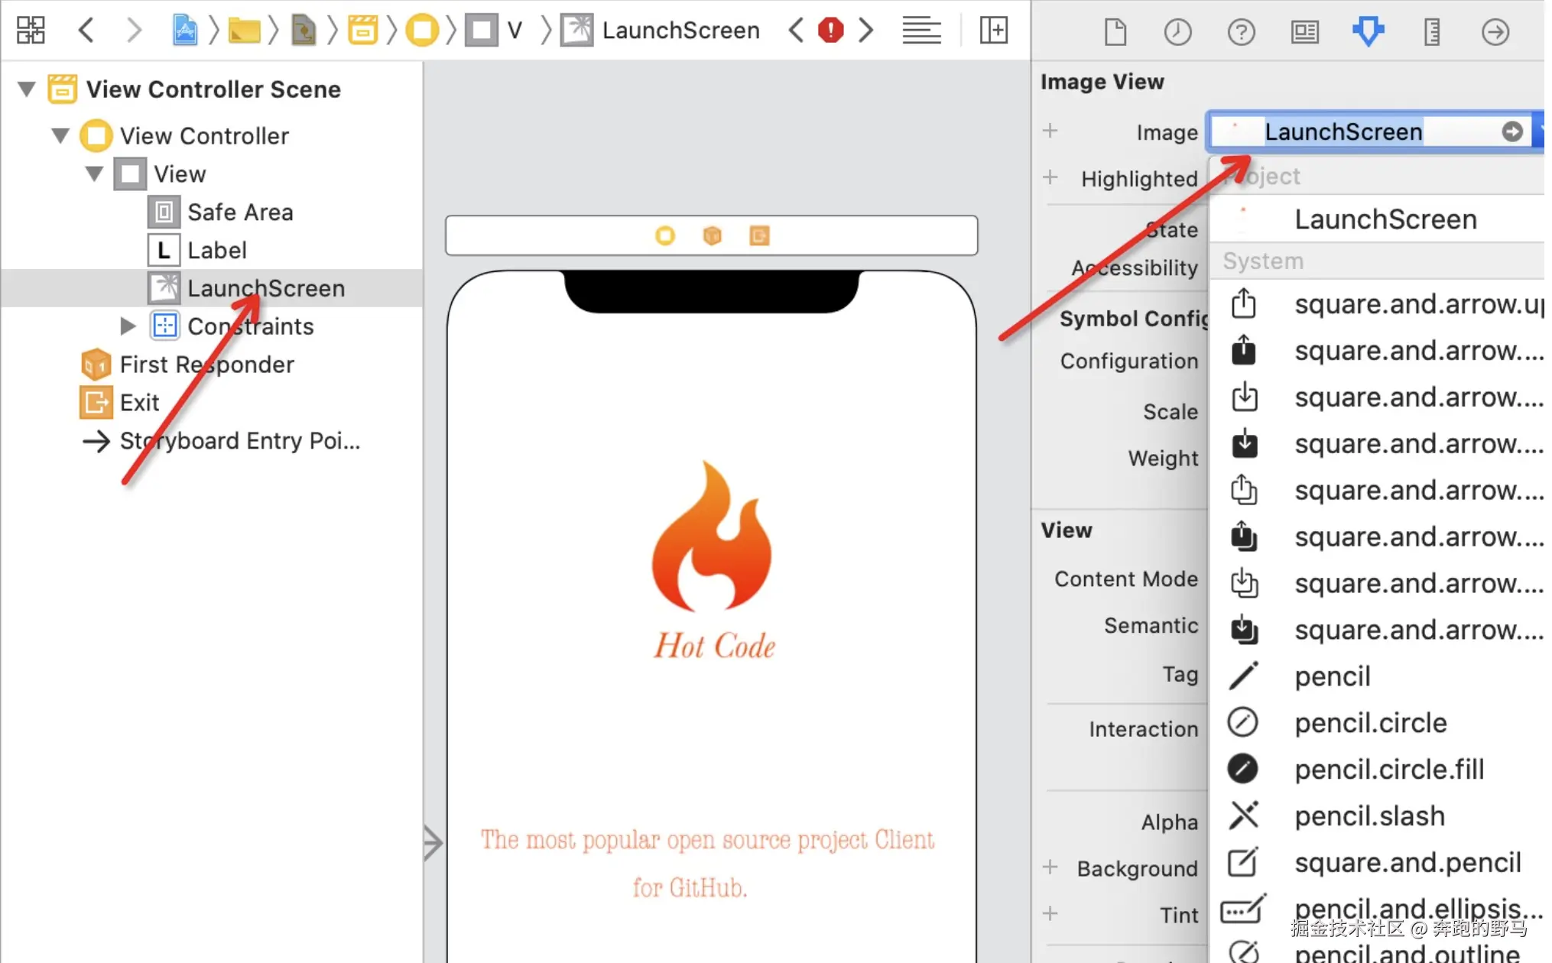Open the Identity inspector tab

(x=1304, y=32)
